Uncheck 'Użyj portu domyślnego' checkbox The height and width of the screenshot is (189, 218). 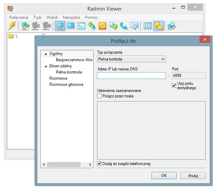174,85
